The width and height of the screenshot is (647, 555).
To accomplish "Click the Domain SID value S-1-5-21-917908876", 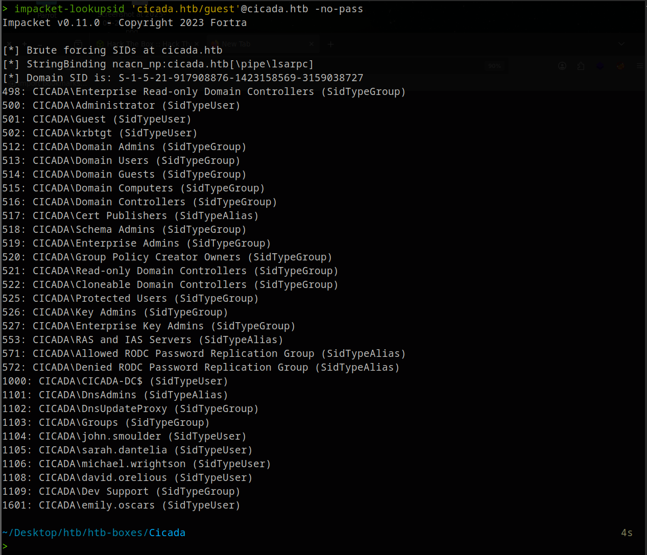I will point(241,78).
